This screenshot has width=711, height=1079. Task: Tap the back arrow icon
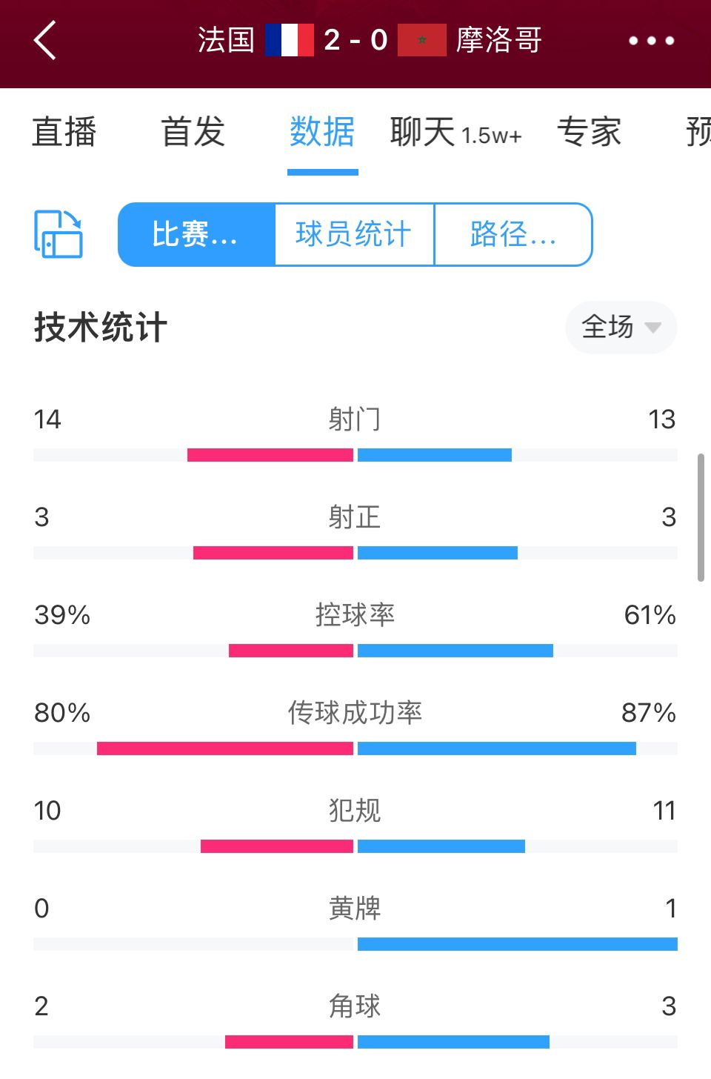[45, 40]
